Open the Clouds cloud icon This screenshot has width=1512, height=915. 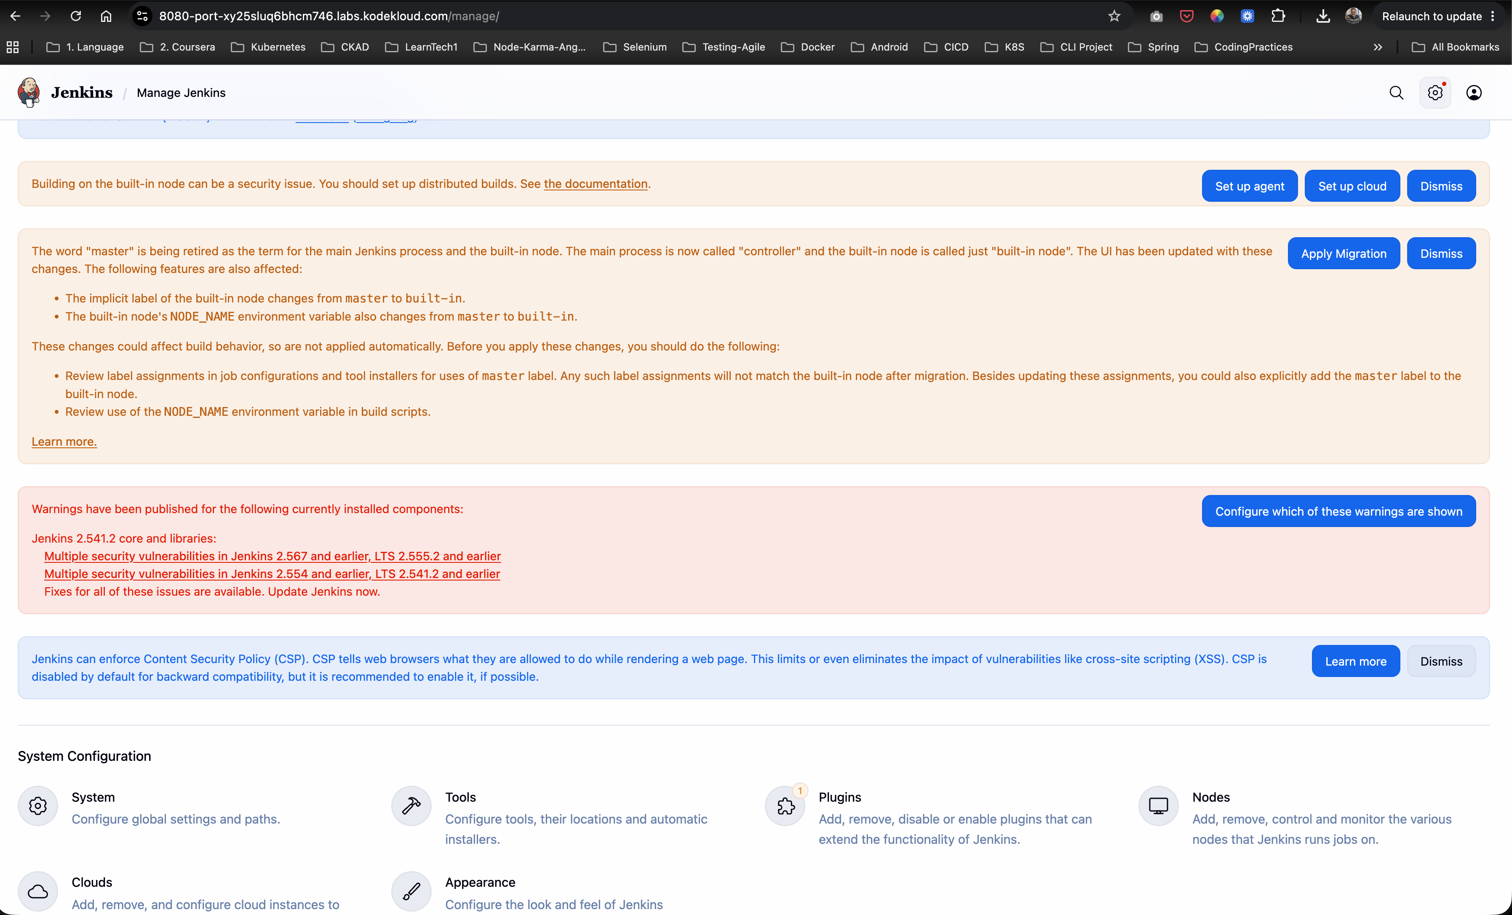pyautogui.click(x=38, y=891)
